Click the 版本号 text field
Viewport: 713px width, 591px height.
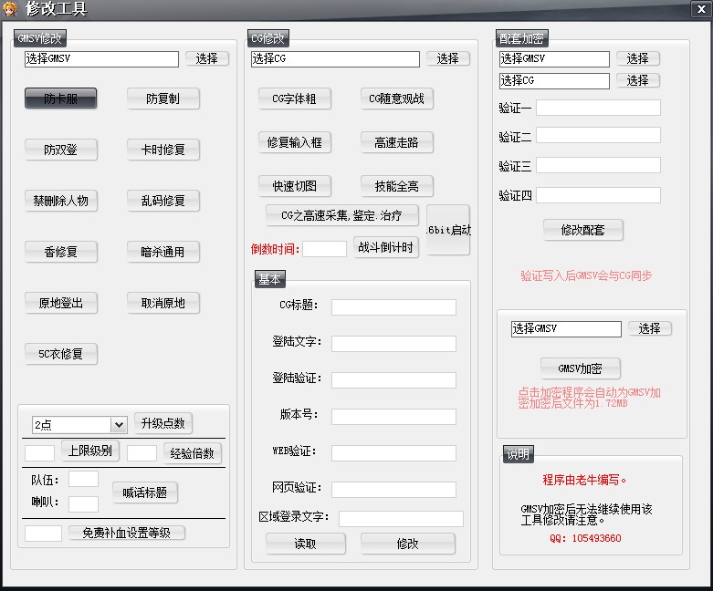(393, 416)
